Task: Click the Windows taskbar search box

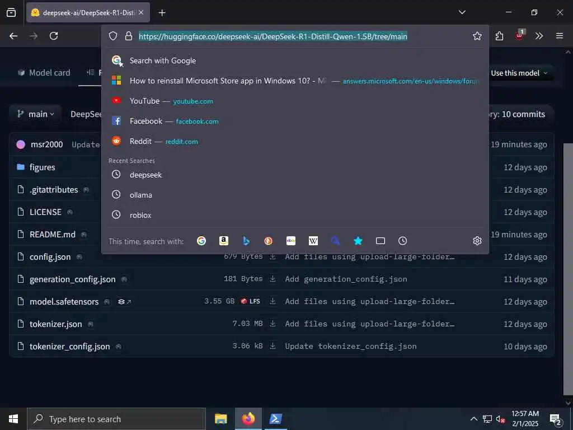Action: 116,419
